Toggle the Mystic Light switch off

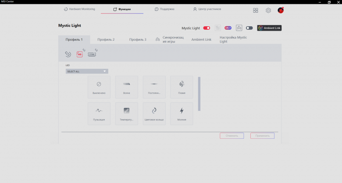(207, 28)
